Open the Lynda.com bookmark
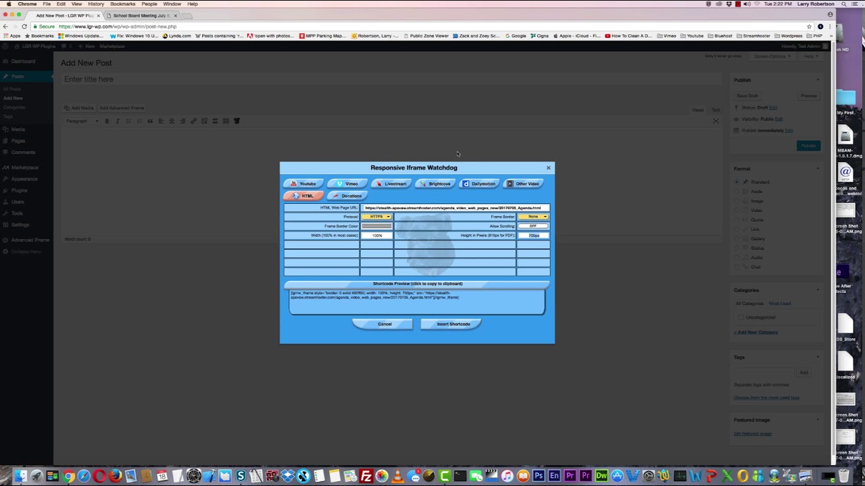This screenshot has width=865, height=486. [177, 36]
